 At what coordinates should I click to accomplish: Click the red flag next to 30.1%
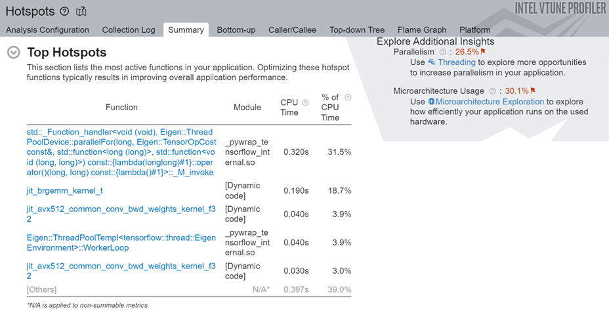coord(533,91)
